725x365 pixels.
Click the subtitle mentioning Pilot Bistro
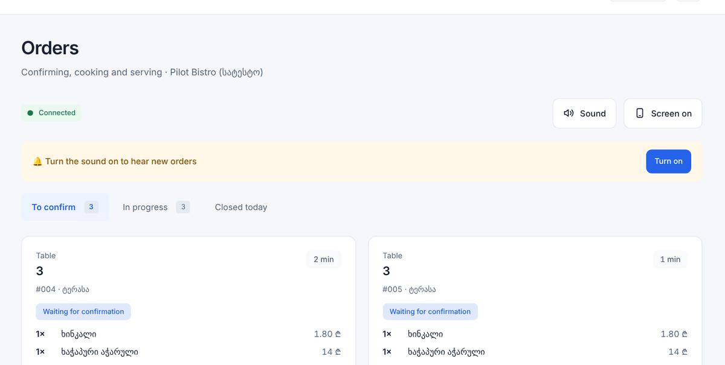coord(142,72)
